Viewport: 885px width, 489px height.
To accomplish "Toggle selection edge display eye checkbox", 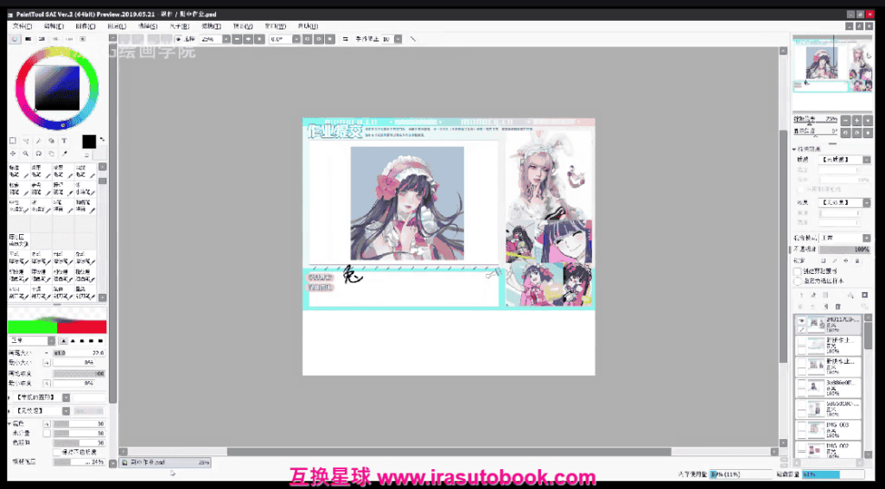I will tap(178, 39).
